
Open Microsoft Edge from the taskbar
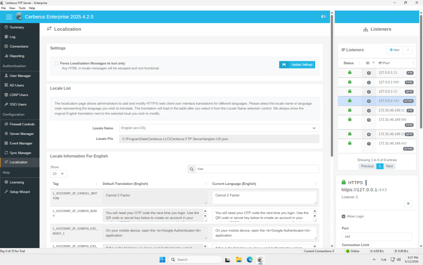250,260
